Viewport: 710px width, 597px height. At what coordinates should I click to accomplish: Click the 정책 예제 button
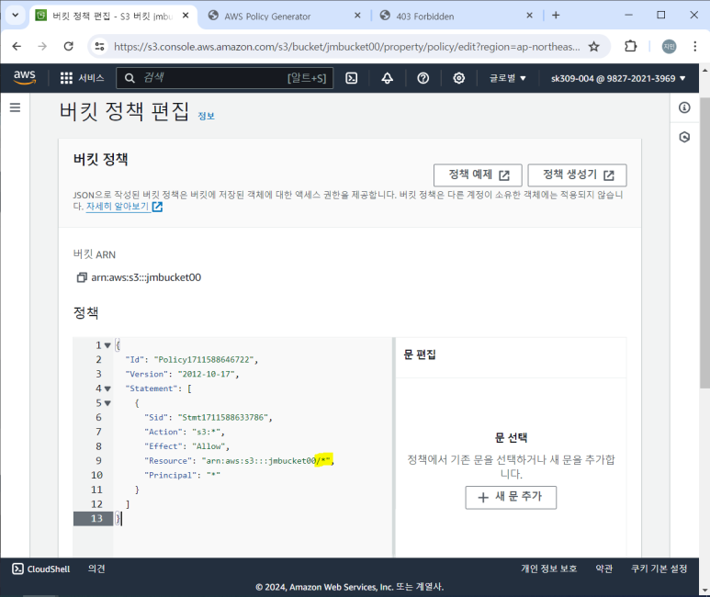pyautogui.click(x=478, y=175)
